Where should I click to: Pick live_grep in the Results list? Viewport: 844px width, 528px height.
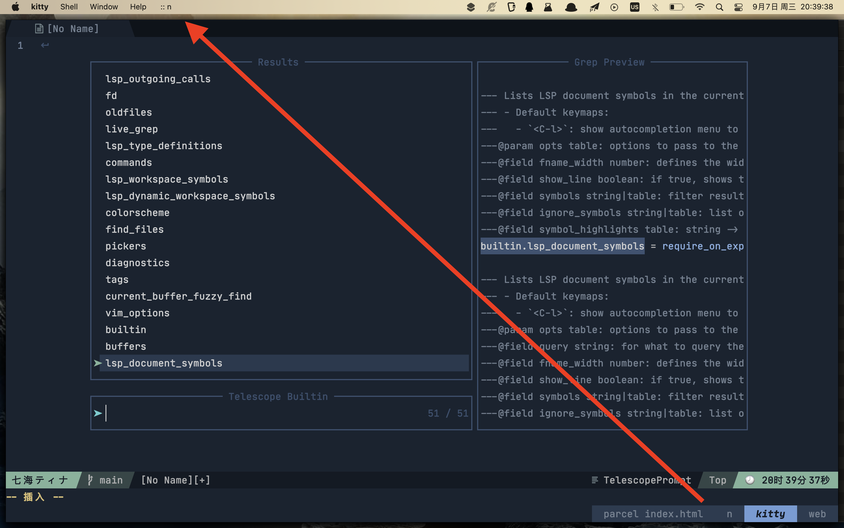(x=132, y=129)
